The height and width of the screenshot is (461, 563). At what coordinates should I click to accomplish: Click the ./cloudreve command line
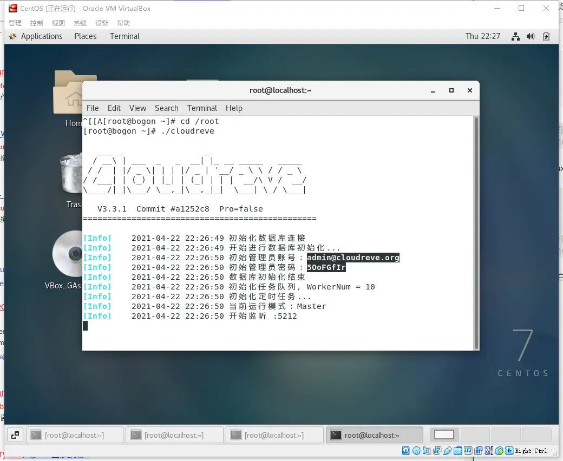149,131
